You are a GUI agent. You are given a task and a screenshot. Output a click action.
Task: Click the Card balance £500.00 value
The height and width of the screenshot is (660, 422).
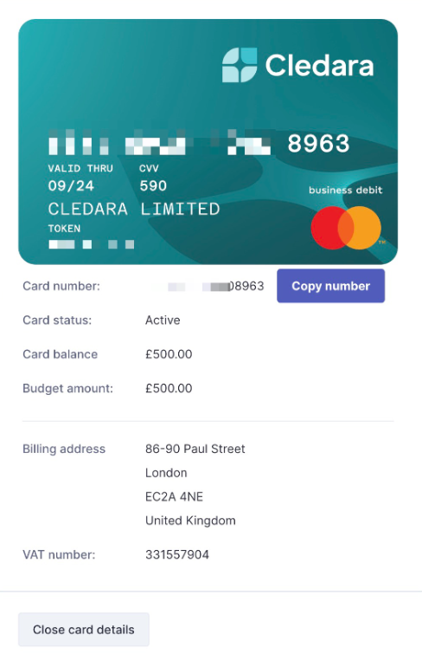pyautogui.click(x=169, y=354)
